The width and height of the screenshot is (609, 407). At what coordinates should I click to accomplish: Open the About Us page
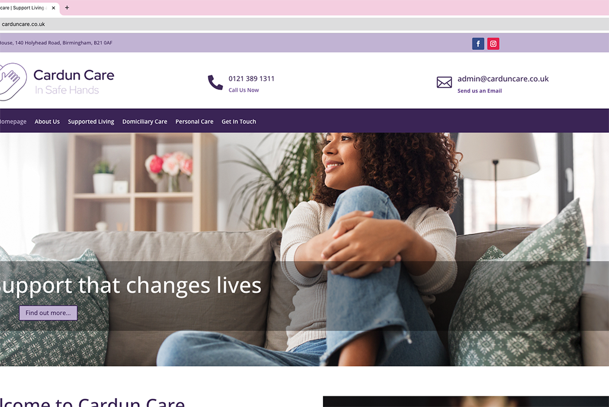click(x=47, y=121)
